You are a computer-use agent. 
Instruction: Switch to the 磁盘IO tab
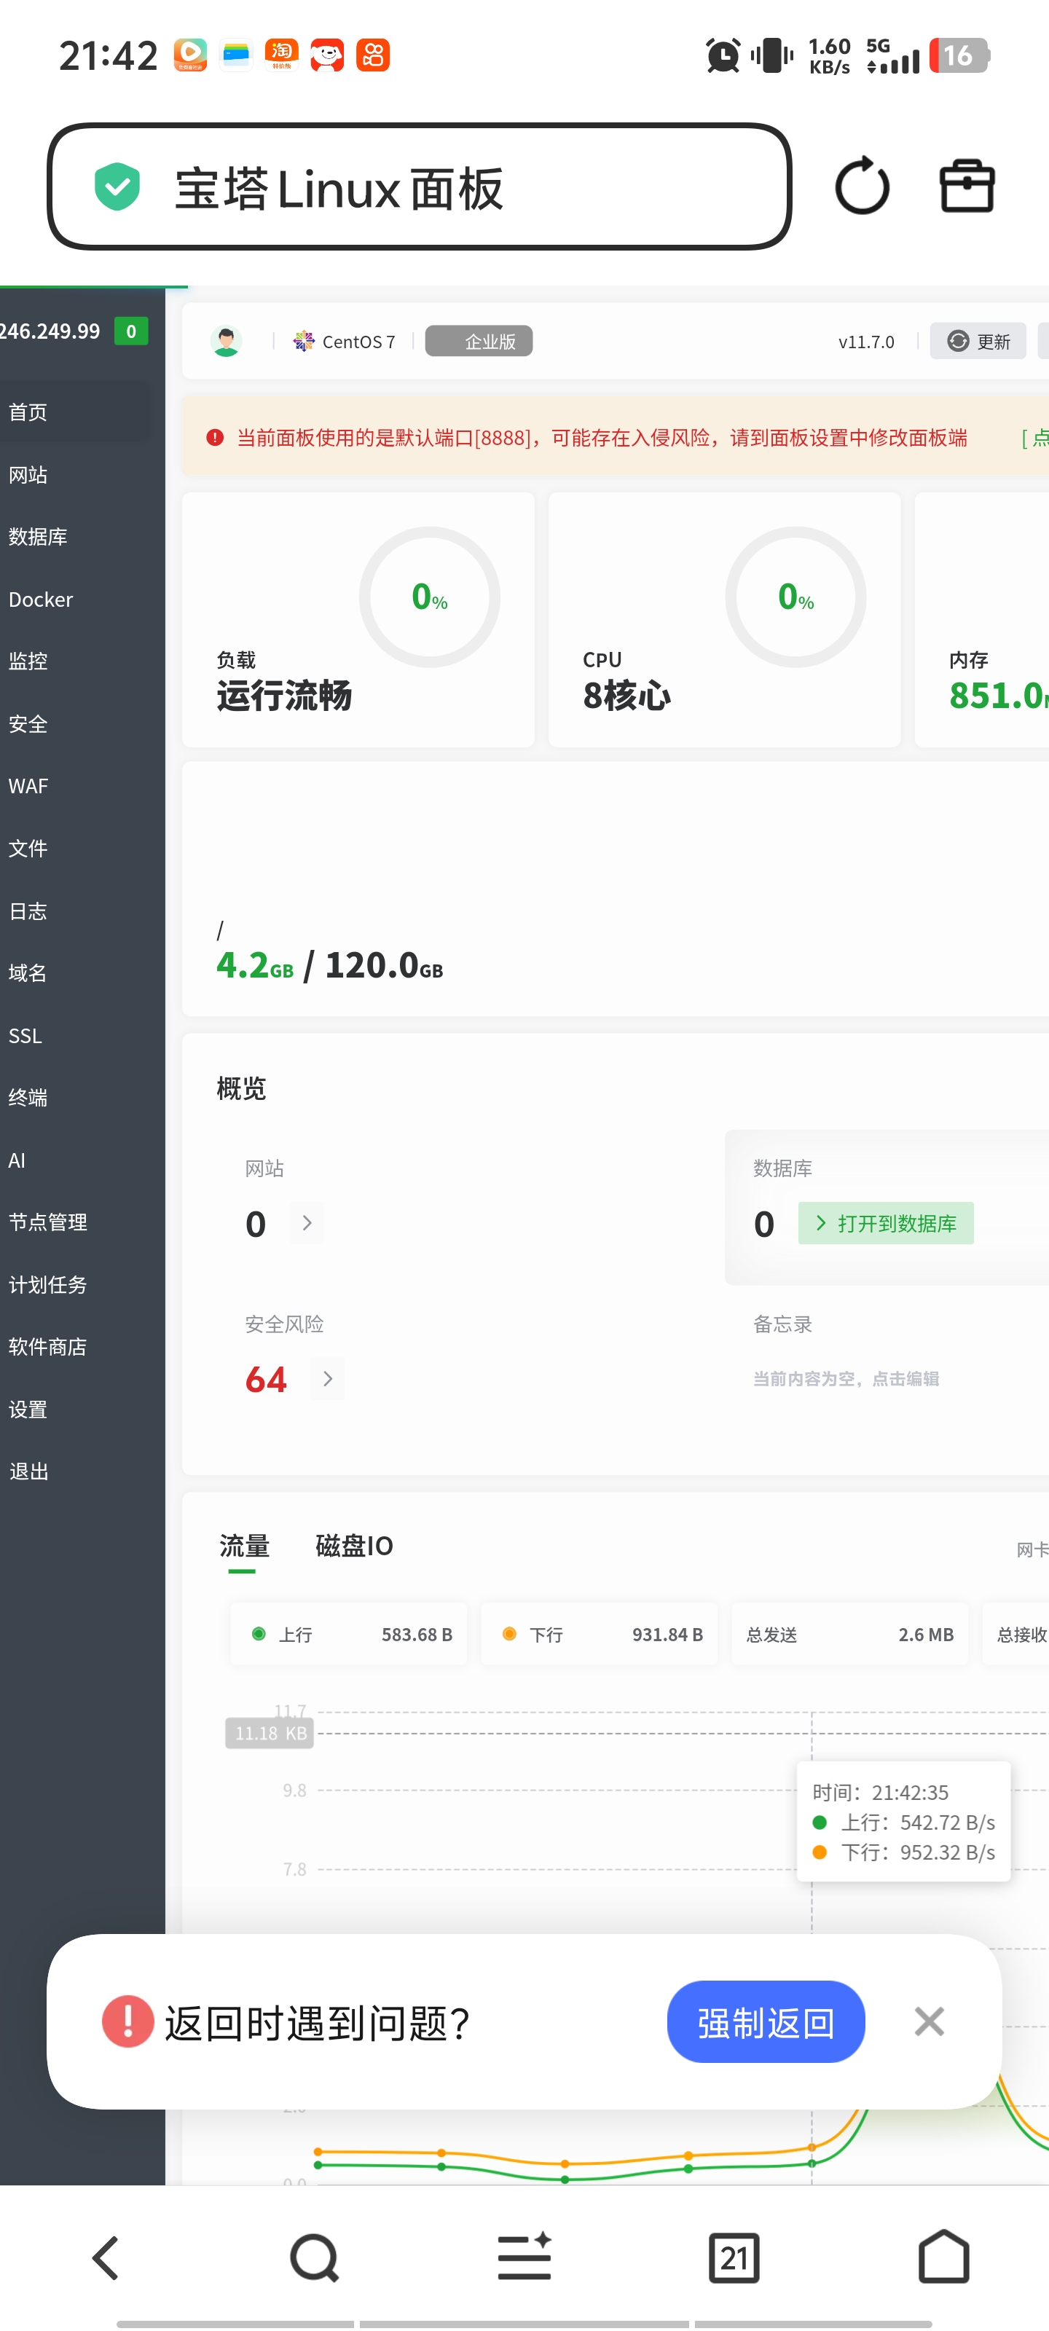pyautogui.click(x=354, y=1546)
